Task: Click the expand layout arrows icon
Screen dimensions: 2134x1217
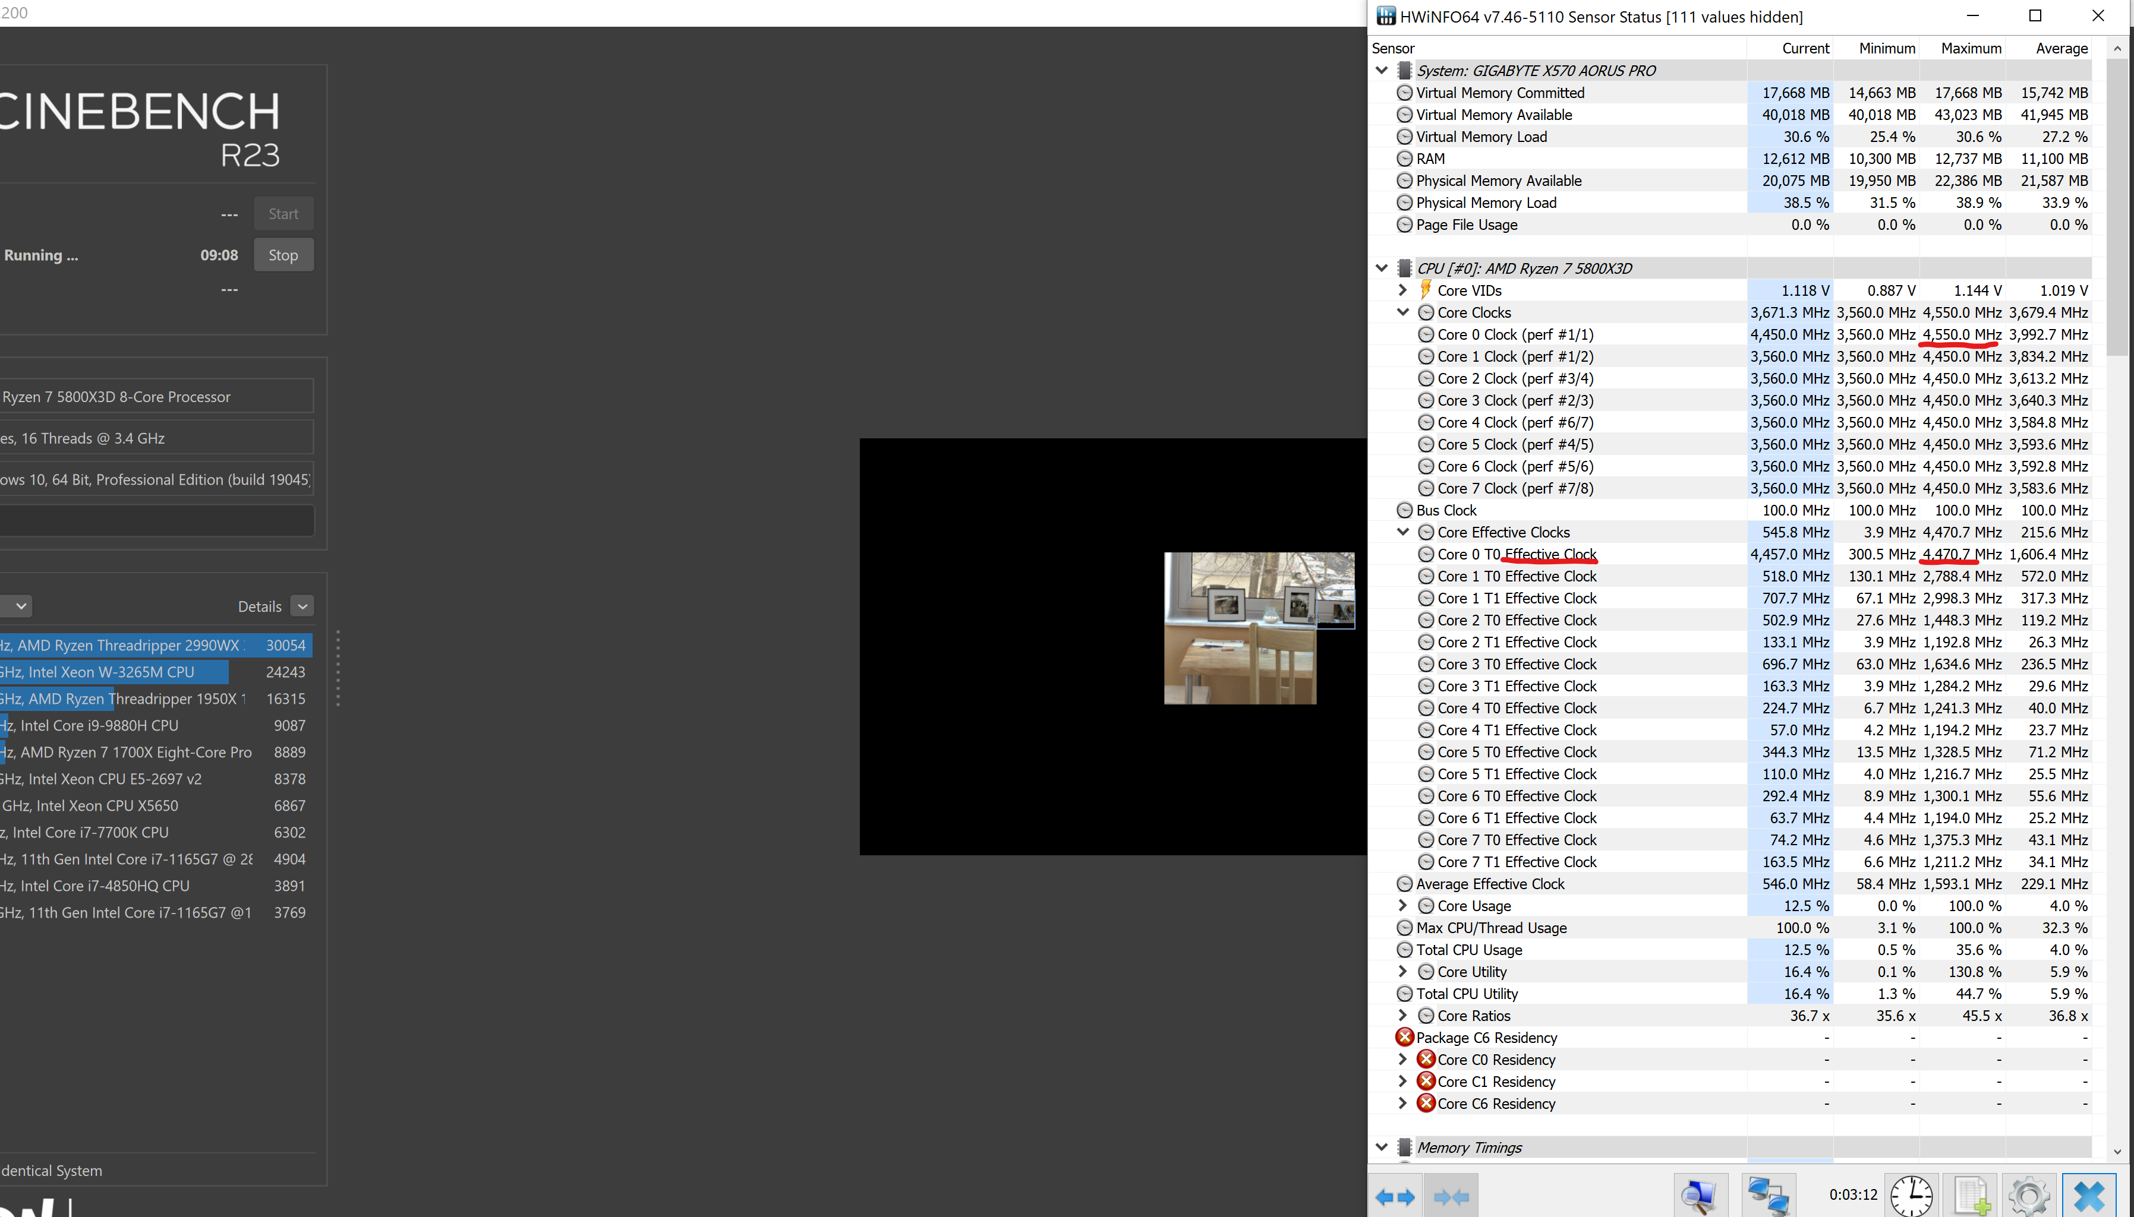Action: 1396,1196
